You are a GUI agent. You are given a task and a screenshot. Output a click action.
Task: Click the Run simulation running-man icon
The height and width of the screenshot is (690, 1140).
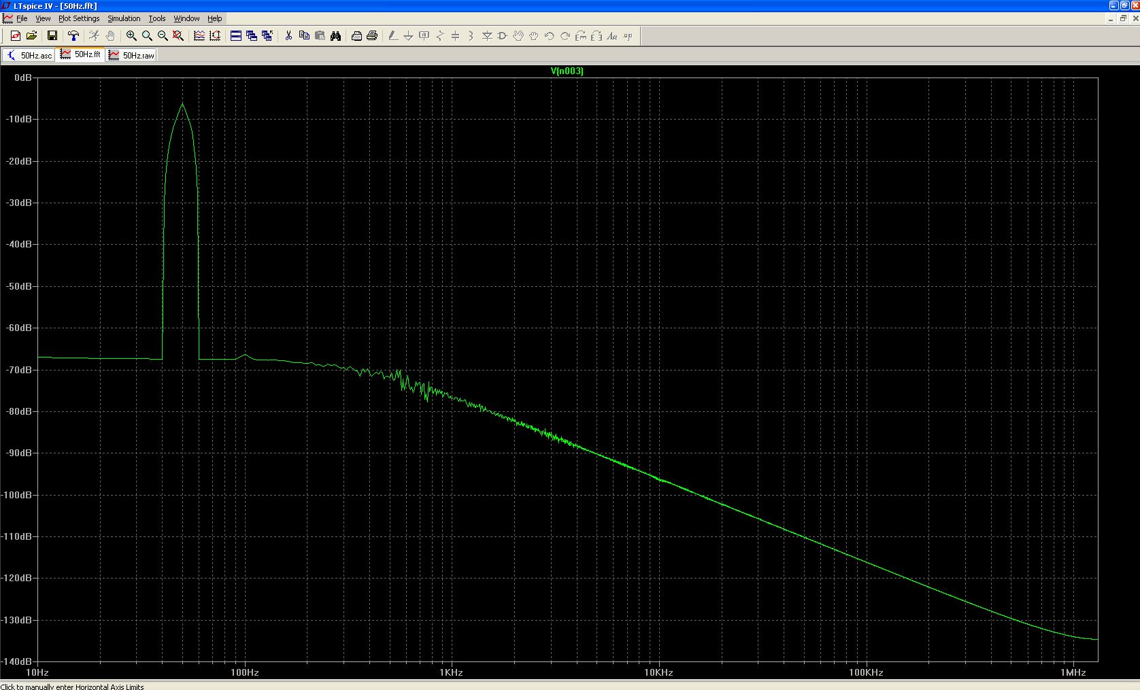pos(94,36)
